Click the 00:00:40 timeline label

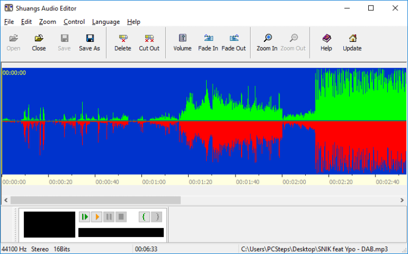click(x=107, y=182)
